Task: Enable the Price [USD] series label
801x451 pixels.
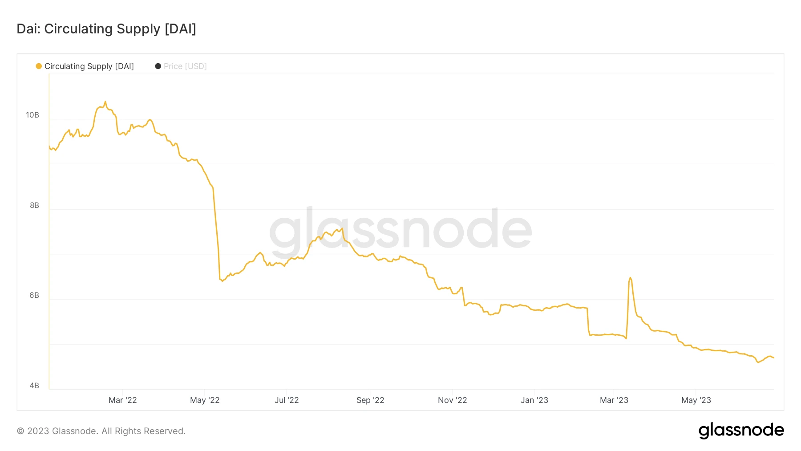Action: click(x=185, y=66)
